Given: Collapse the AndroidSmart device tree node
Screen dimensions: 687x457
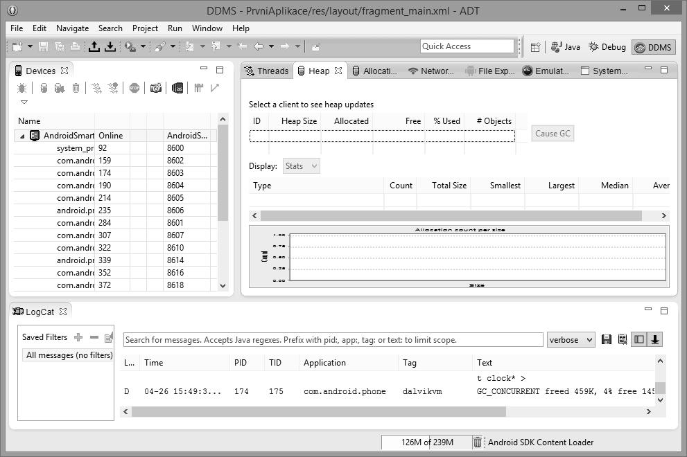Looking at the screenshot, I should click(x=22, y=136).
